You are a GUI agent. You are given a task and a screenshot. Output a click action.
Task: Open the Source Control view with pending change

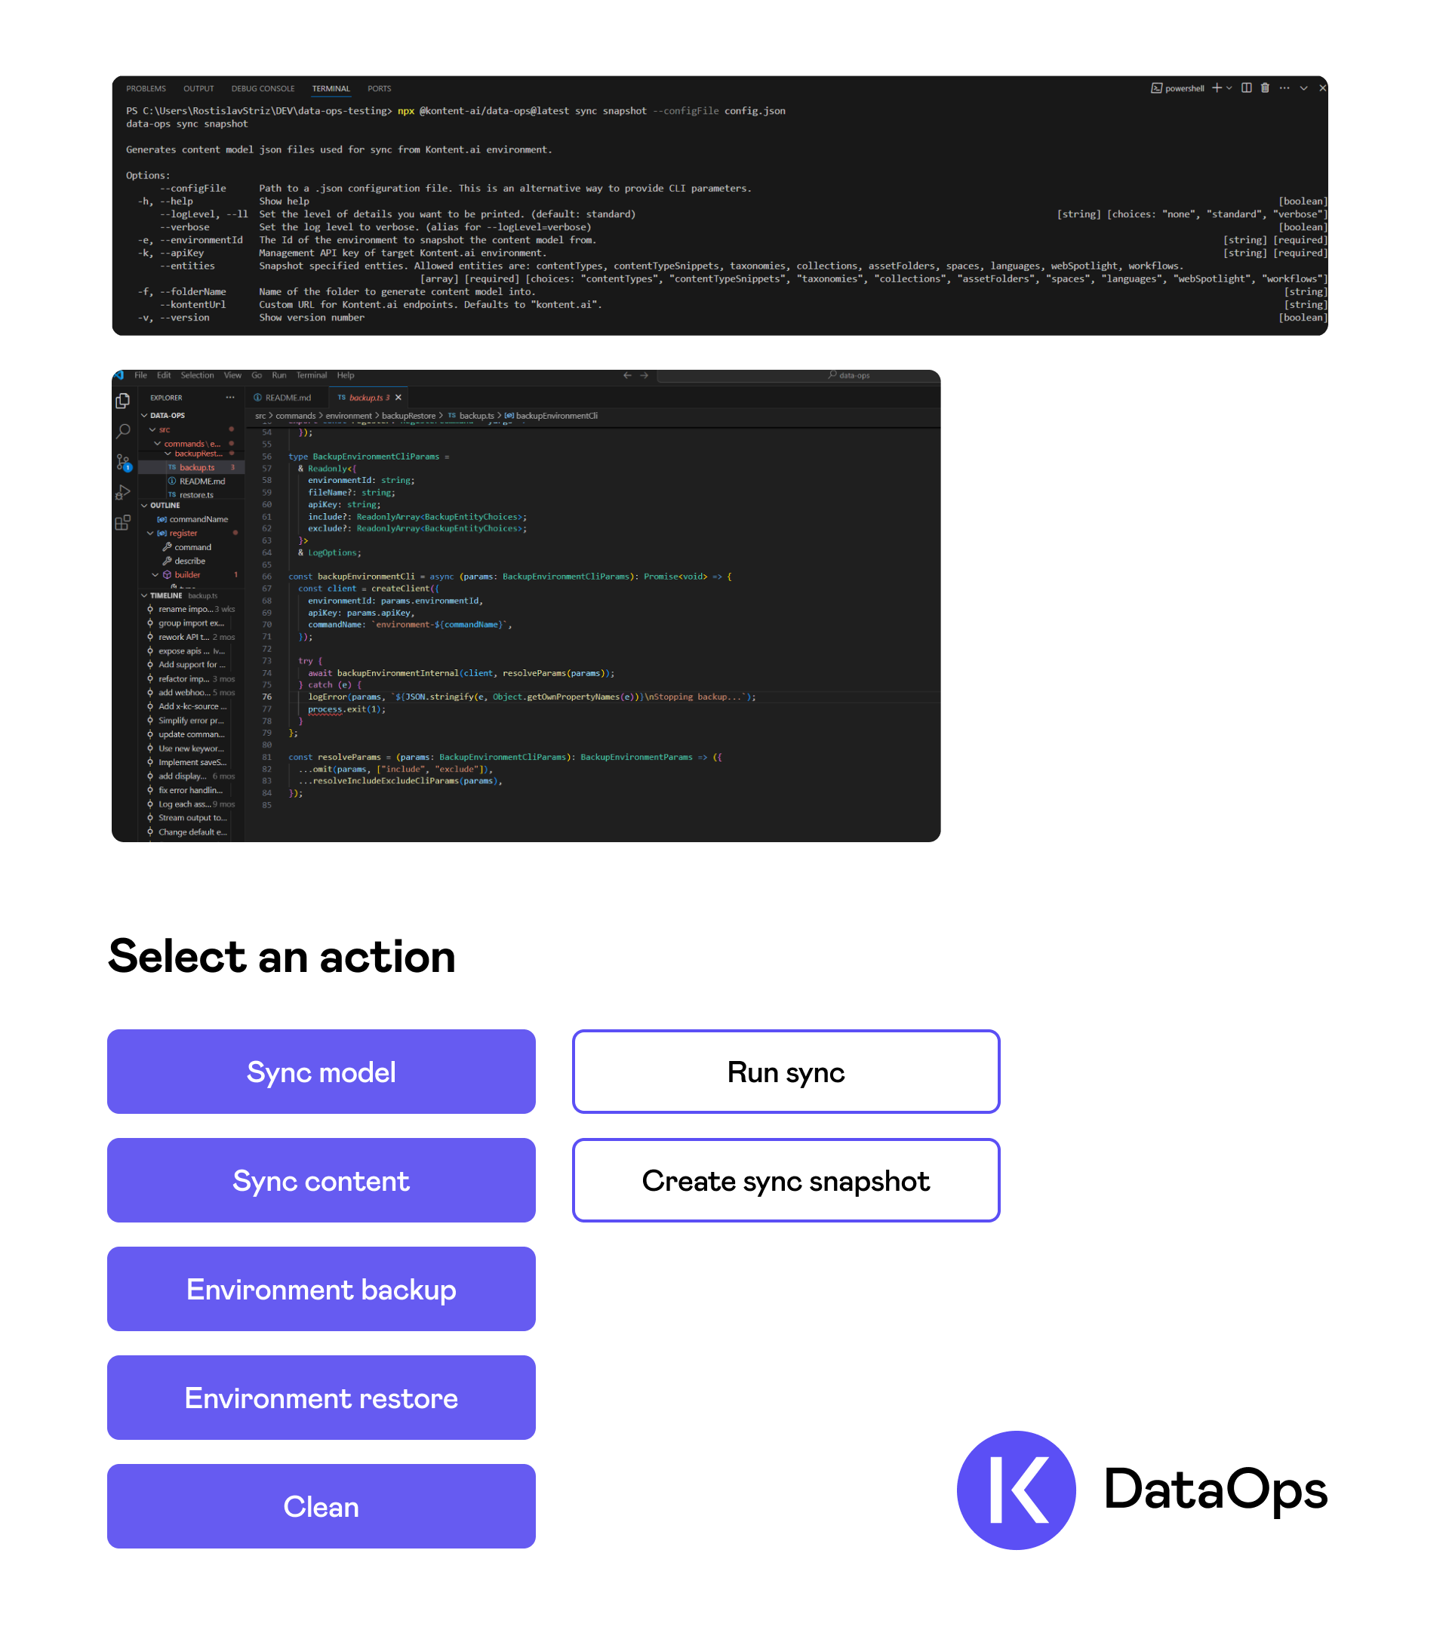pyautogui.click(x=123, y=463)
